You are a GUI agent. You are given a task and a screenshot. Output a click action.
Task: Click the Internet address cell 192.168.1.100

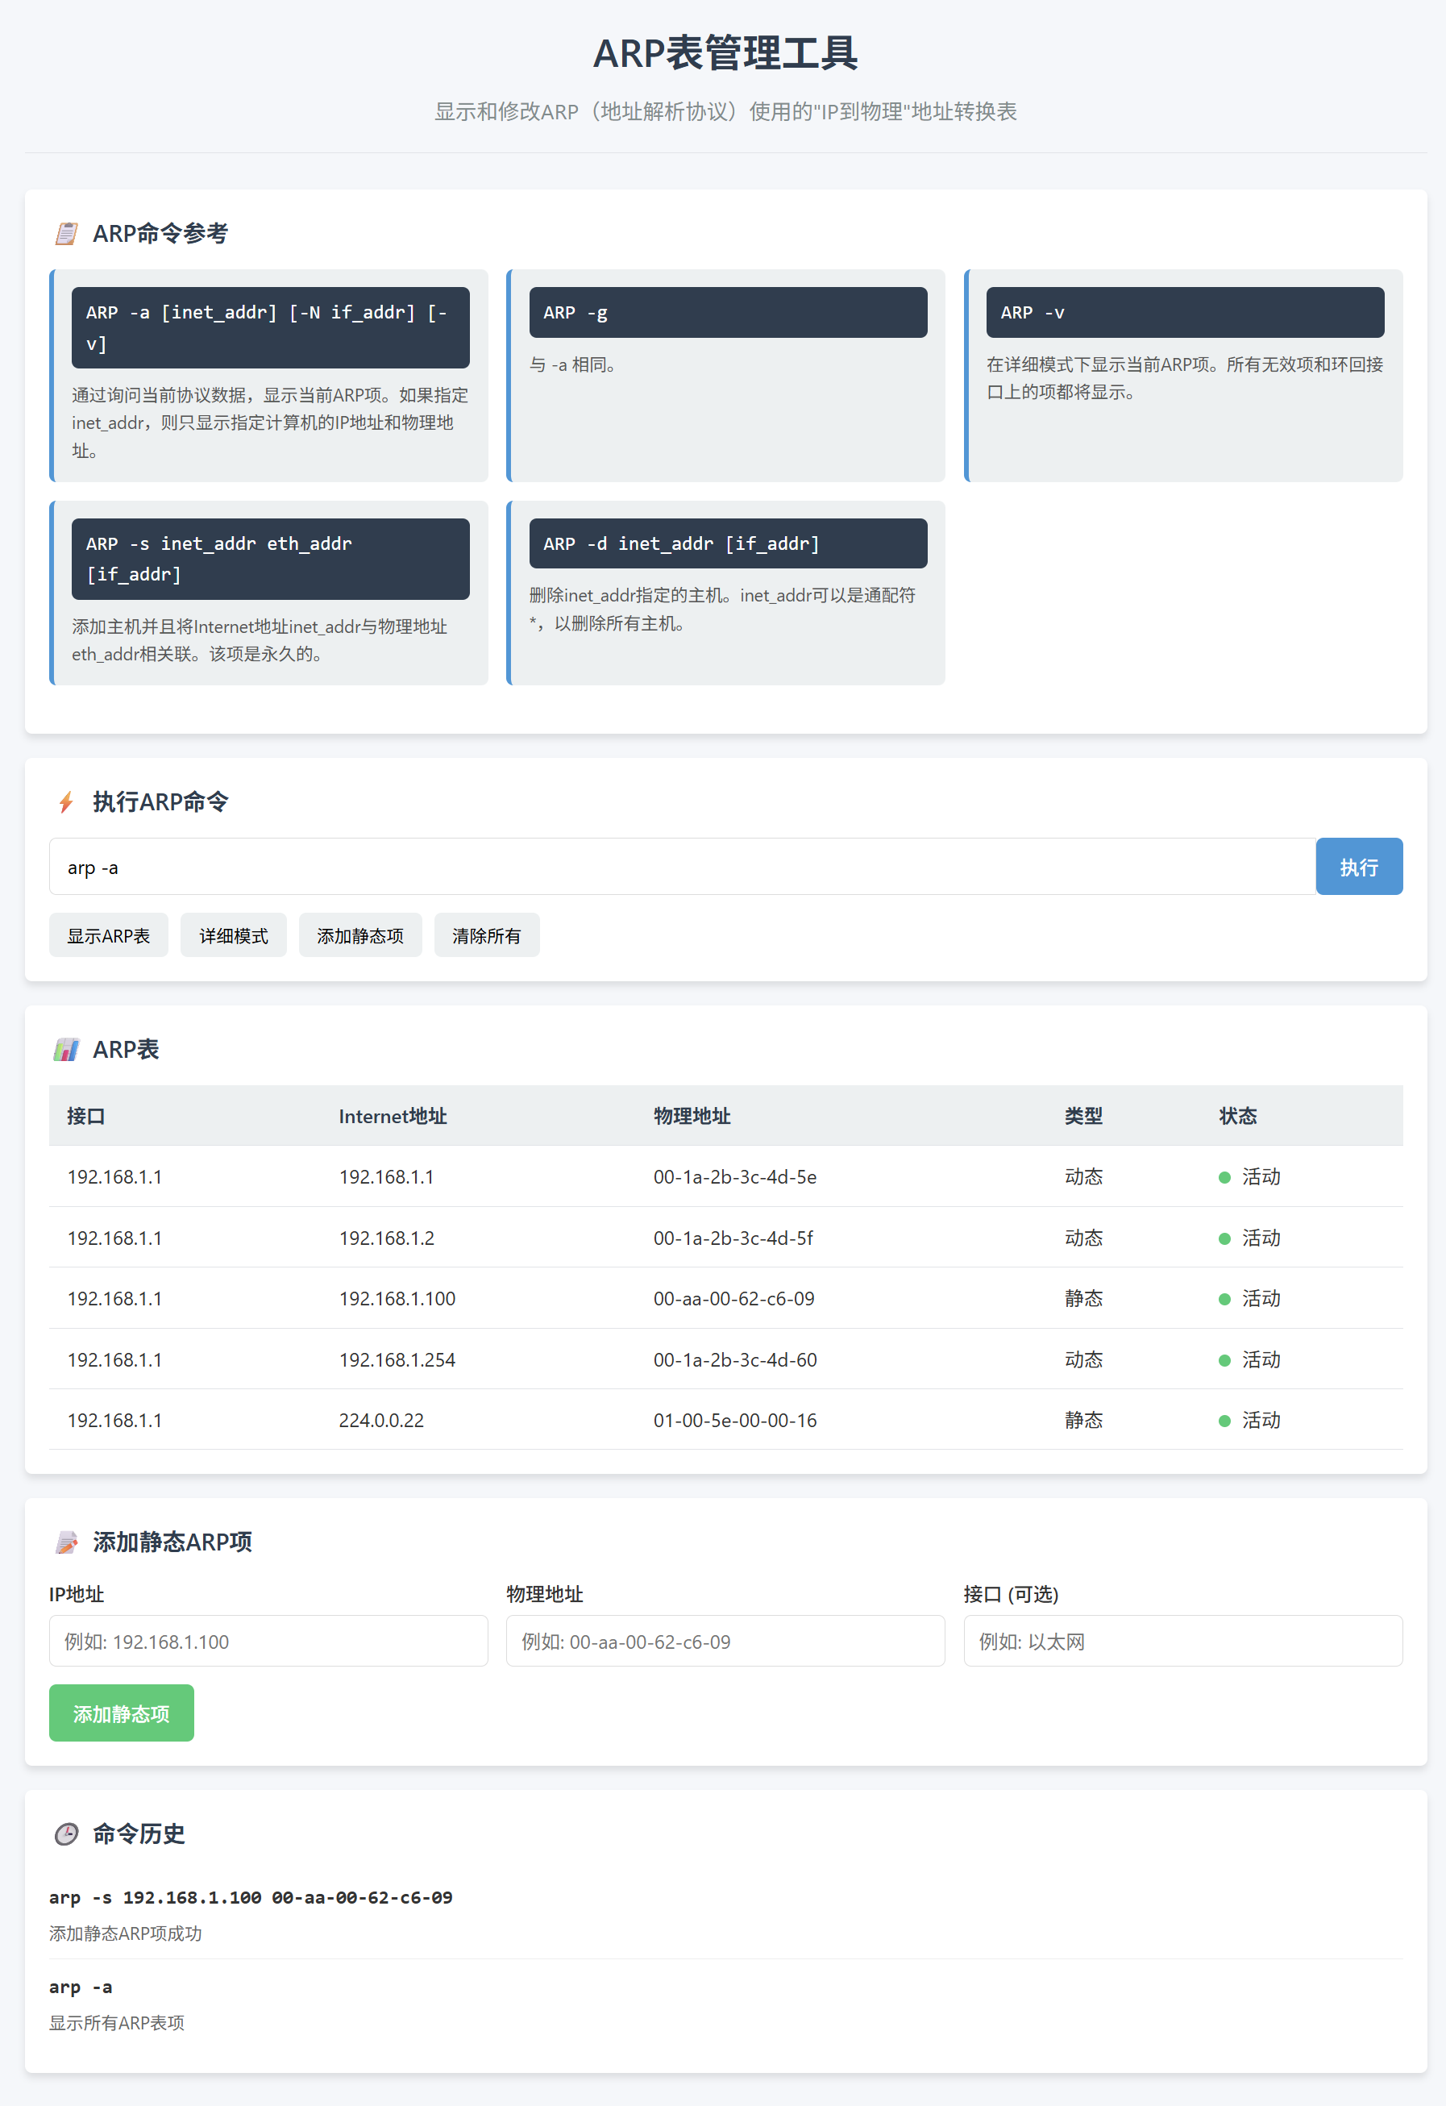[x=397, y=1299]
